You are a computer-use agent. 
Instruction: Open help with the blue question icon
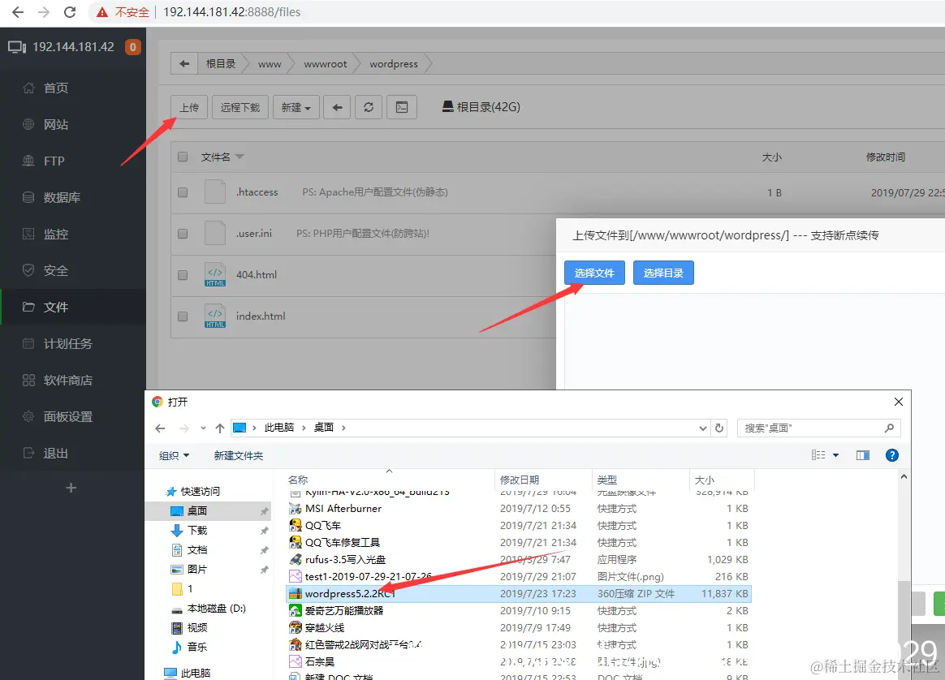tap(892, 455)
